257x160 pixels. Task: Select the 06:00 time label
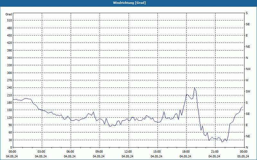(71, 152)
